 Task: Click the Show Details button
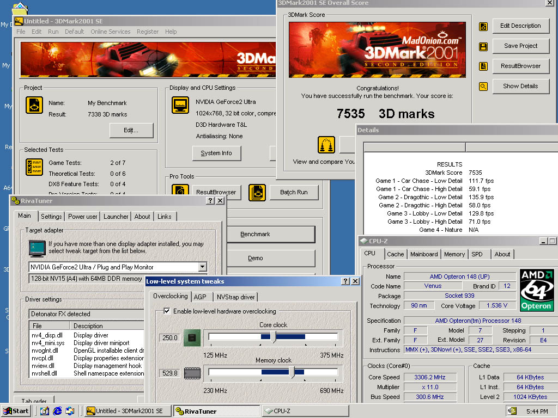tap(520, 86)
